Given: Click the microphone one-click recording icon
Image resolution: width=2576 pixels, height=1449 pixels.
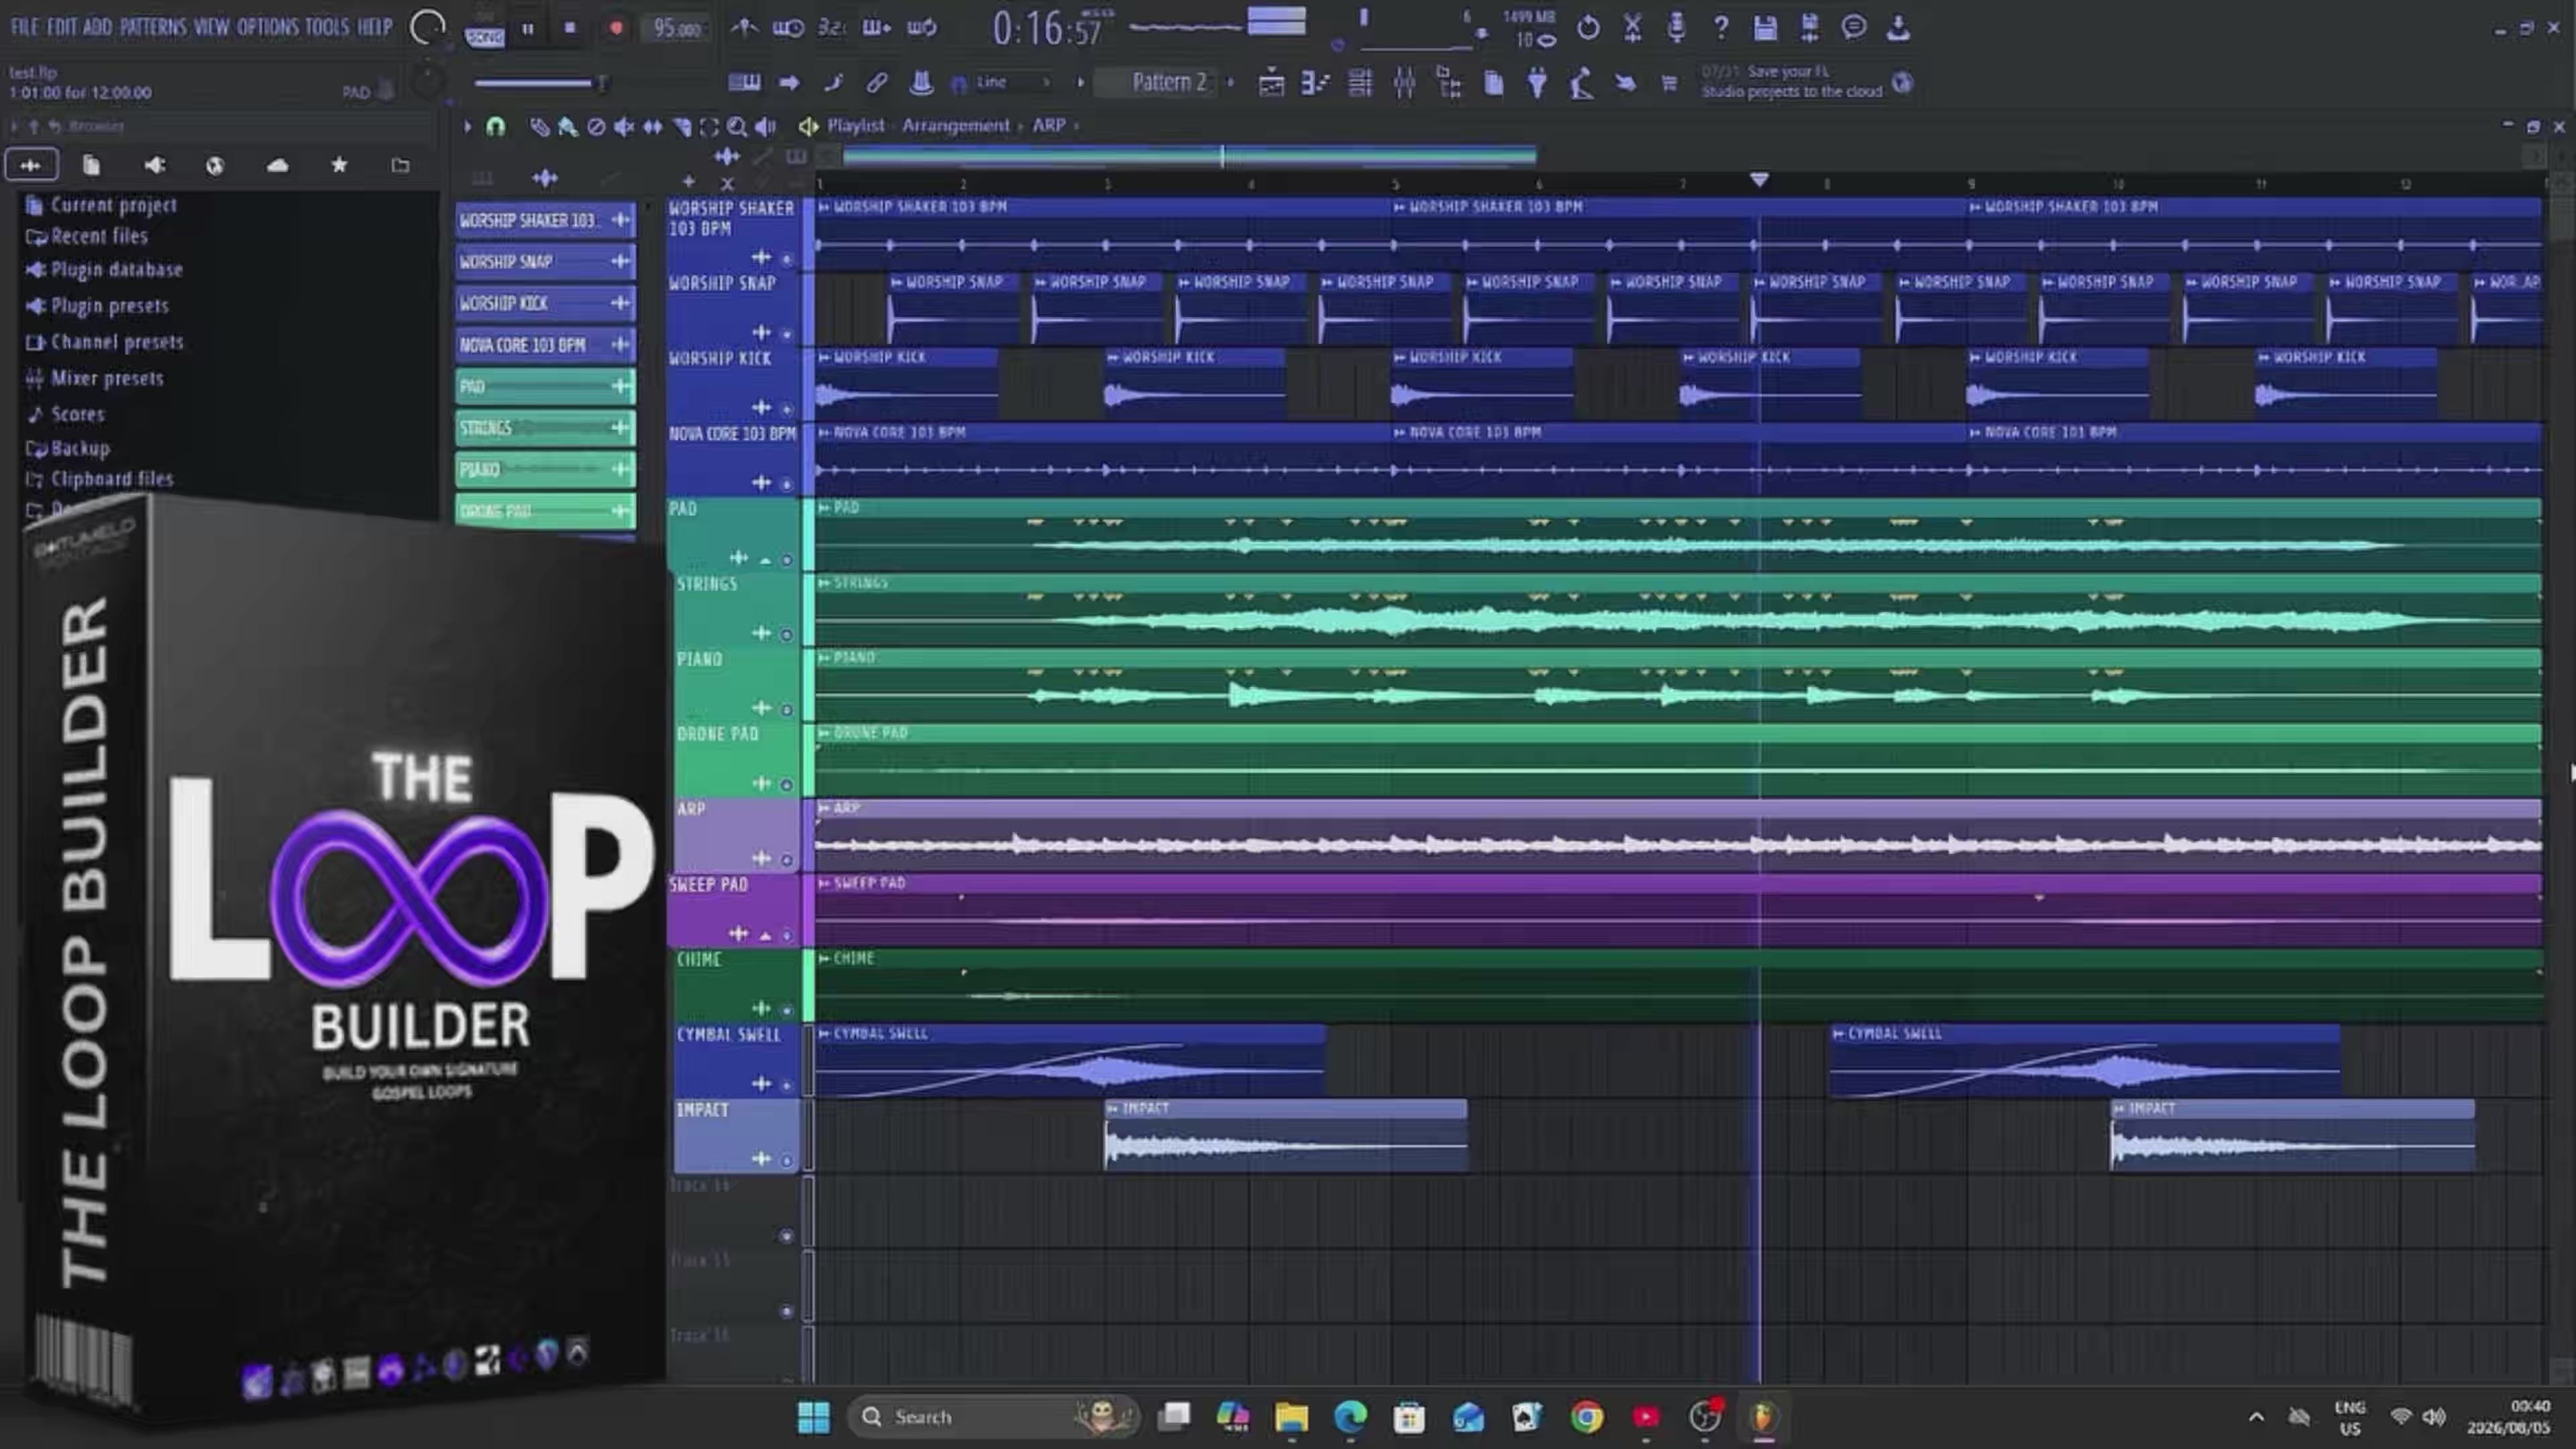Looking at the screenshot, I should coord(1676,28).
